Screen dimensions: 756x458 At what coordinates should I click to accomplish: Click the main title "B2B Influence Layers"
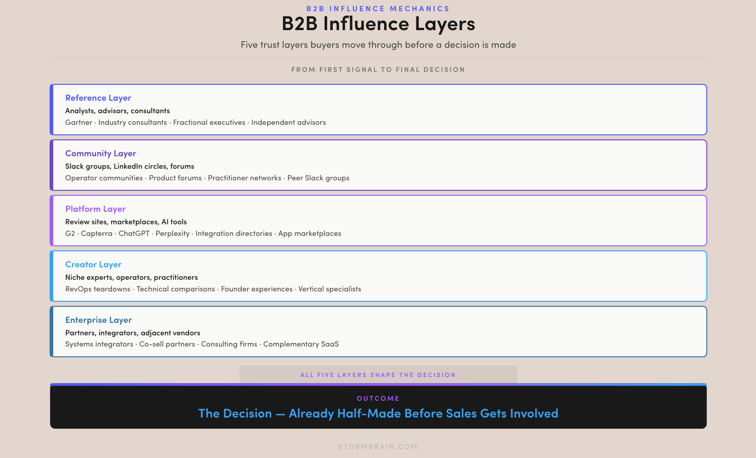[x=378, y=24]
